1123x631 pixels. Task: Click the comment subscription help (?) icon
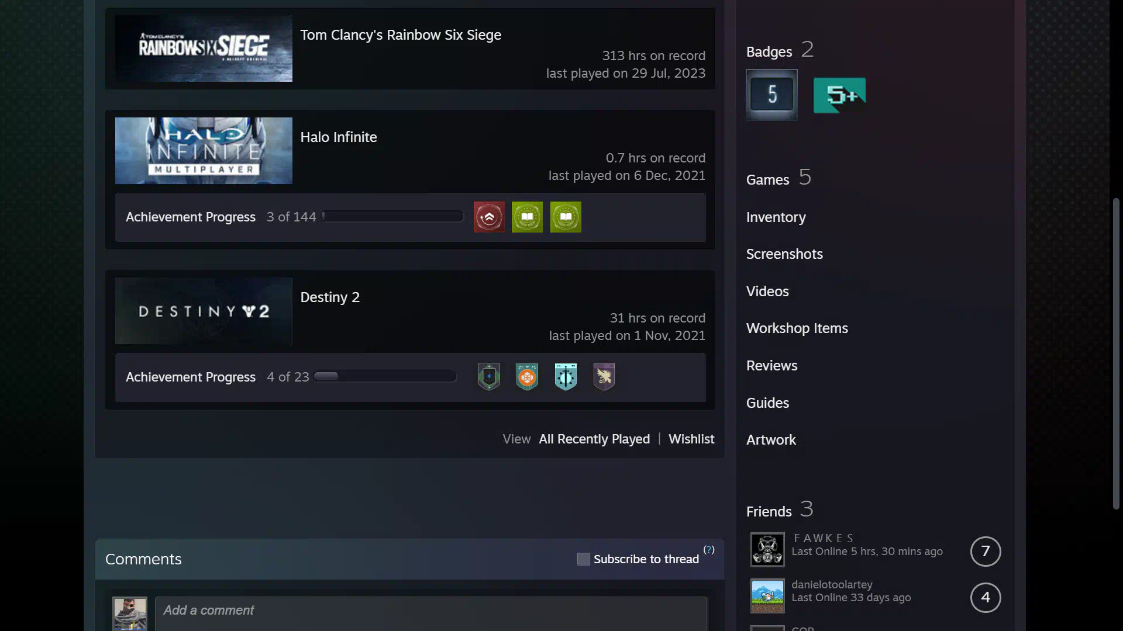click(709, 550)
